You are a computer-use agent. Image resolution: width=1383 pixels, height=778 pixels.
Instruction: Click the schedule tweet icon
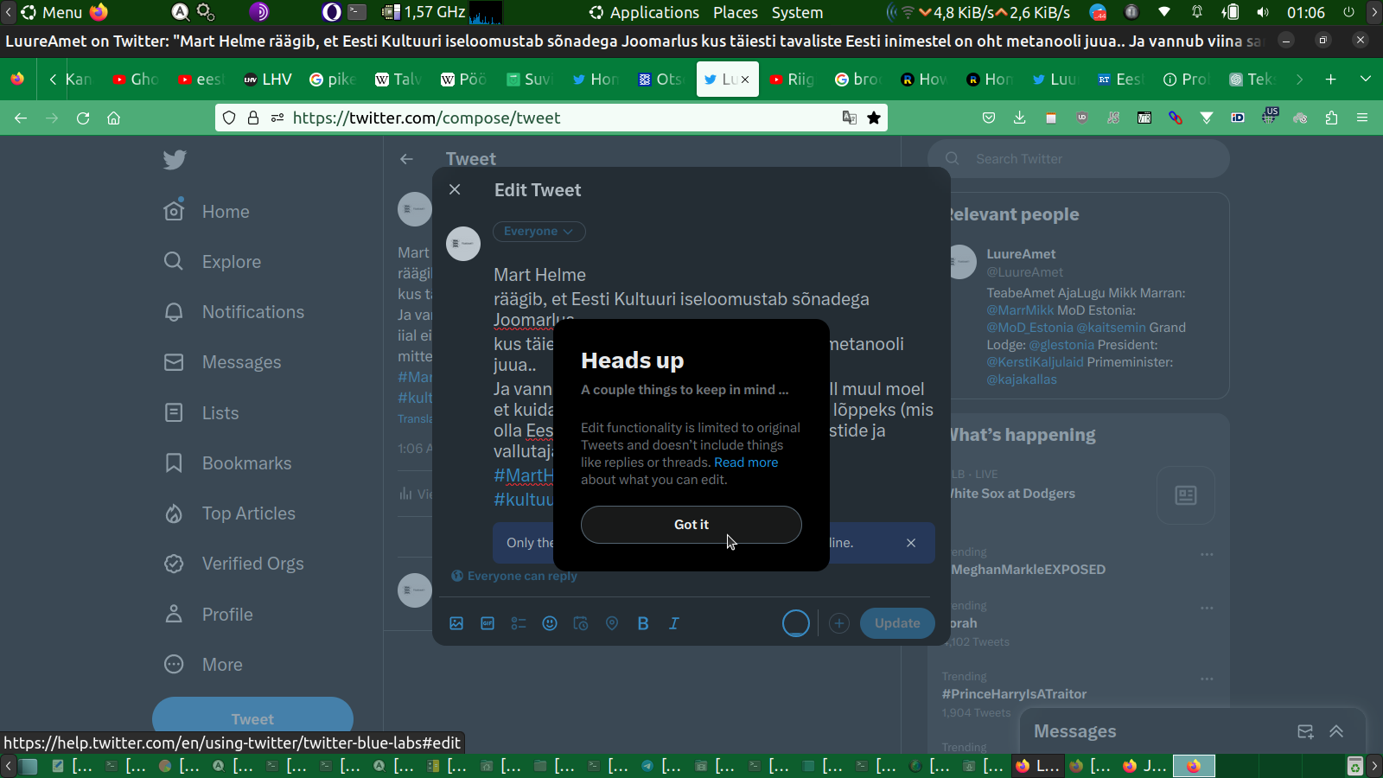pyautogui.click(x=581, y=623)
